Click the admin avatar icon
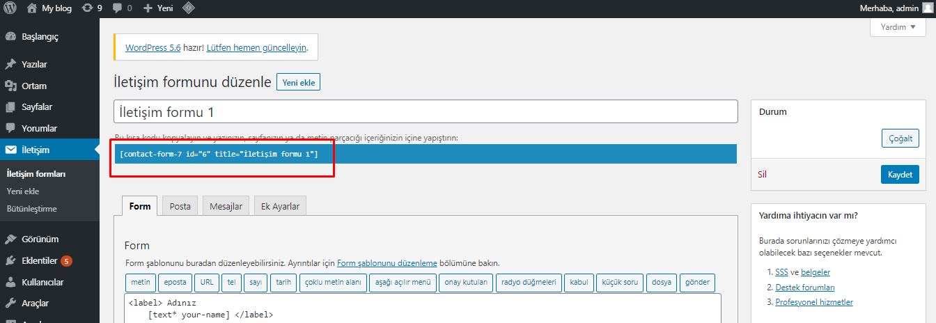This screenshot has width=936, height=323. pyautogui.click(x=926, y=8)
